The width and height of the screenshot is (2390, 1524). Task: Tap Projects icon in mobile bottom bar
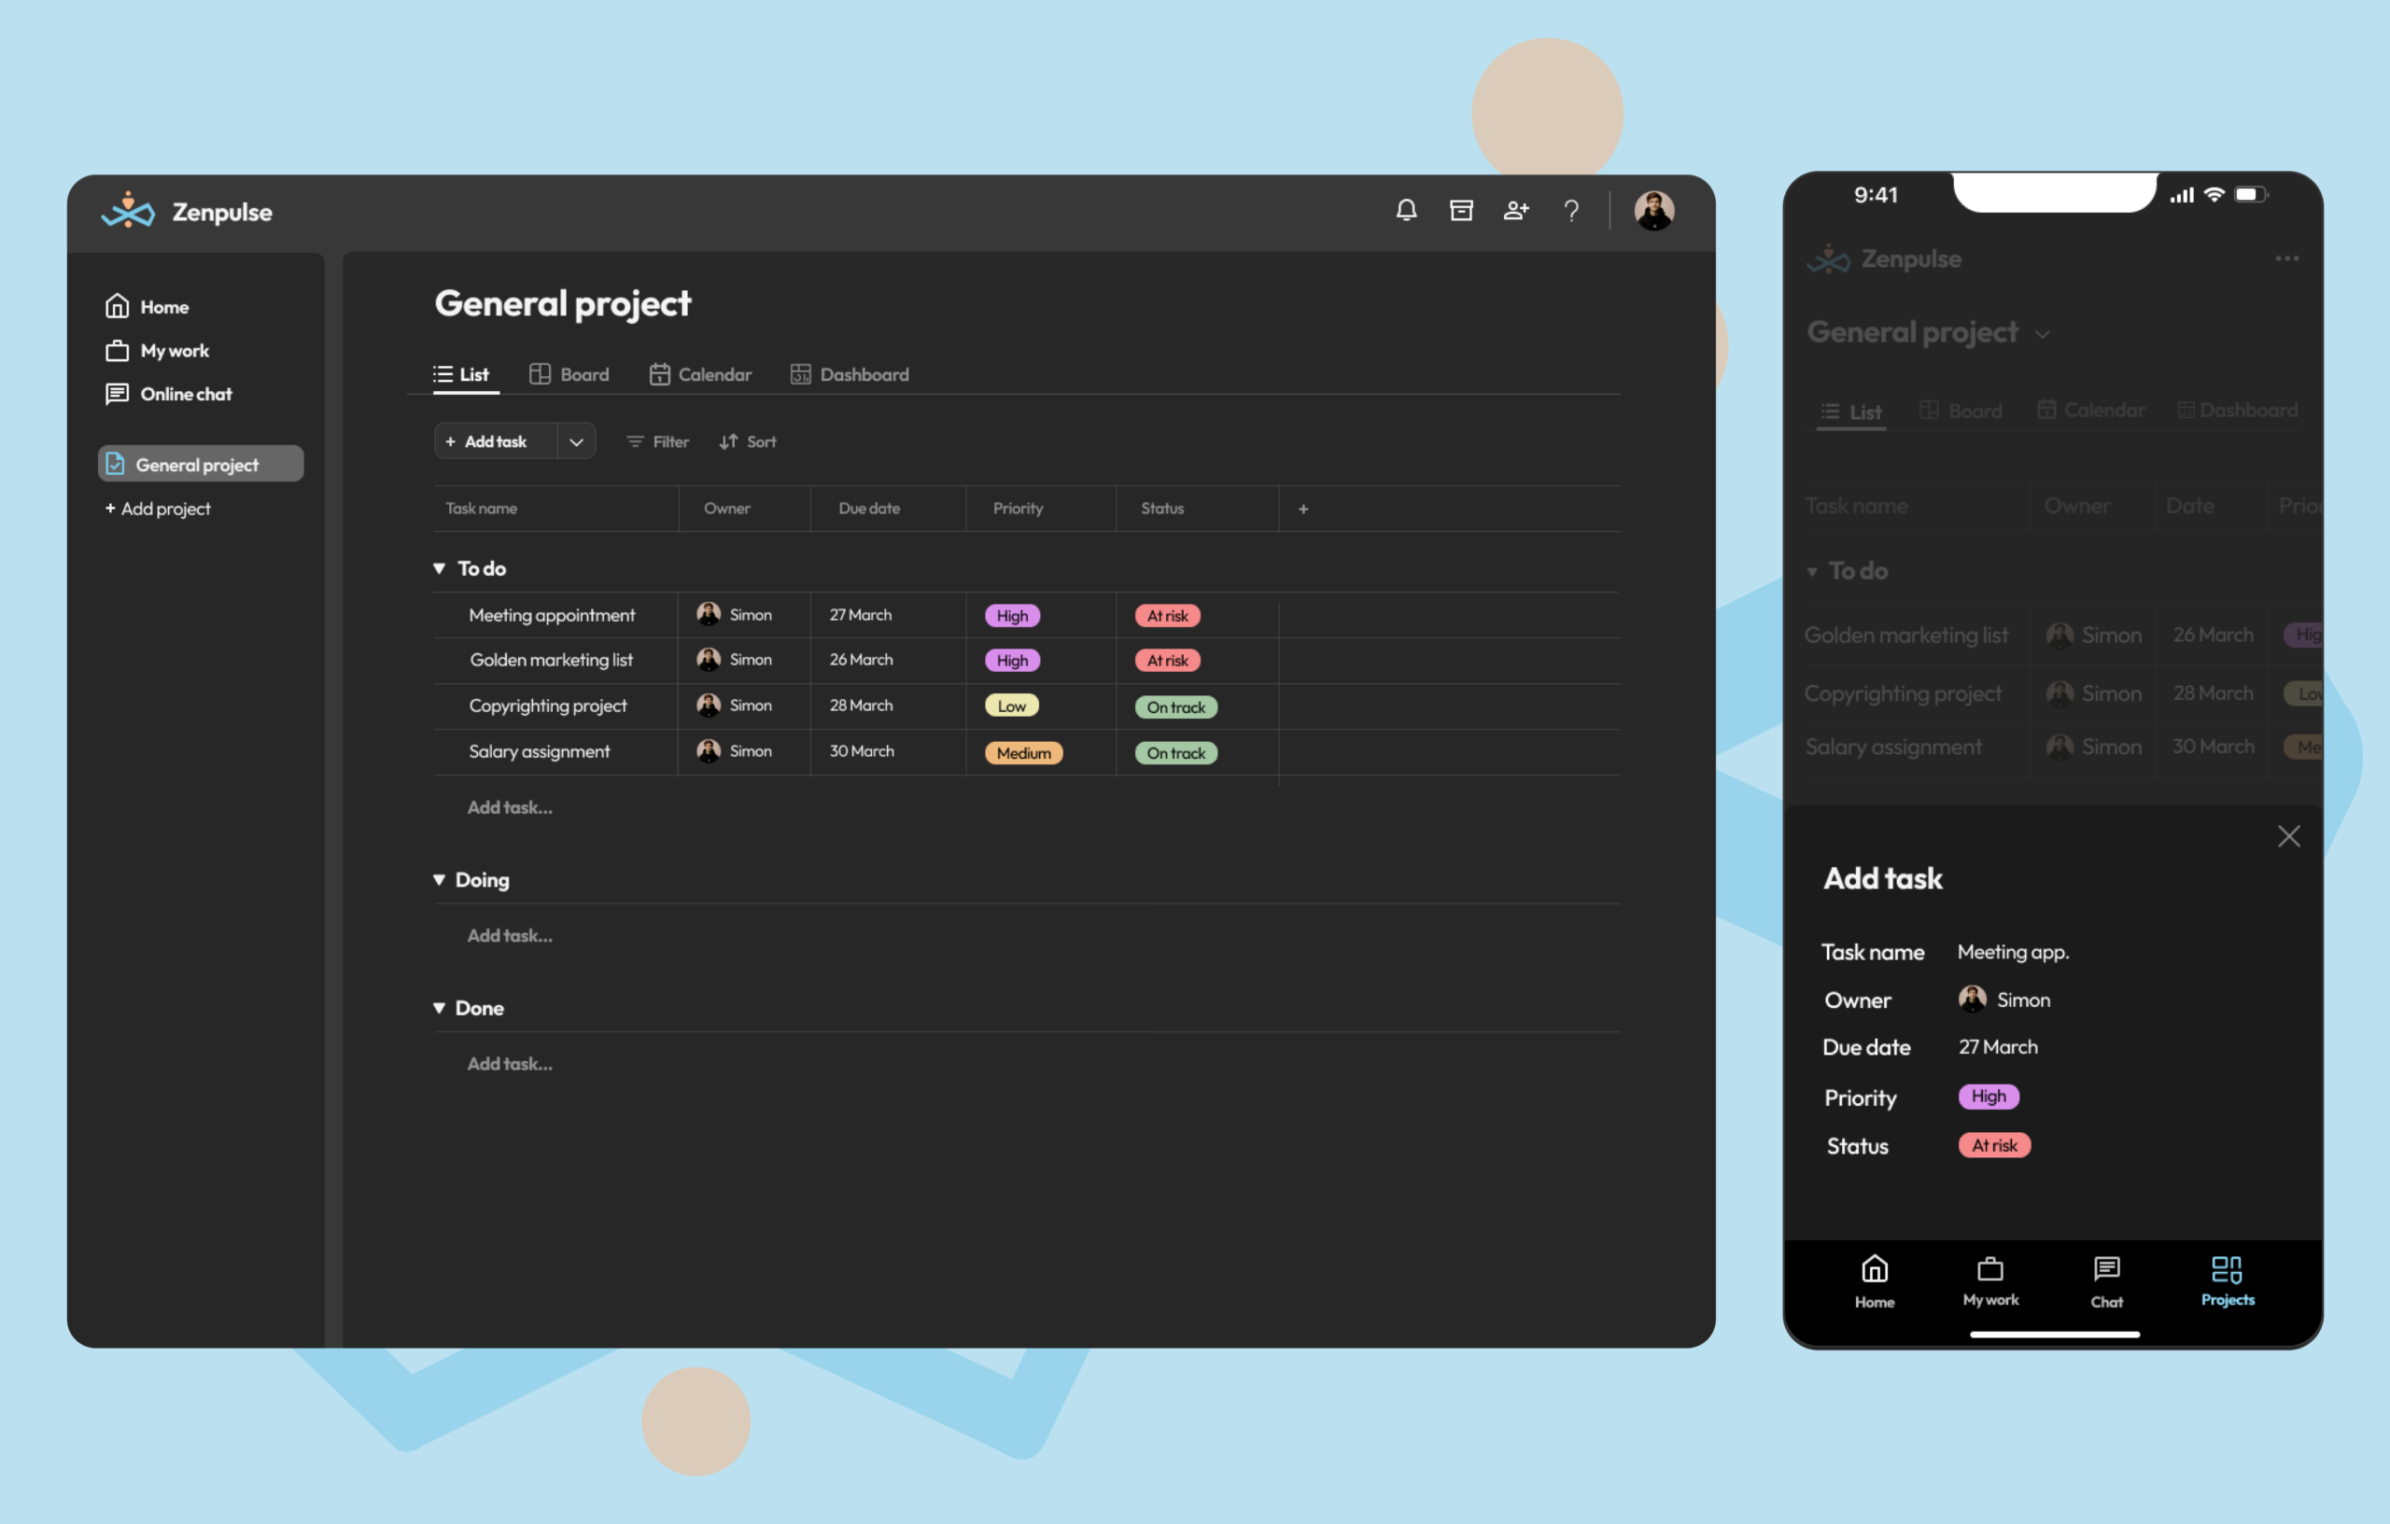point(2227,1269)
